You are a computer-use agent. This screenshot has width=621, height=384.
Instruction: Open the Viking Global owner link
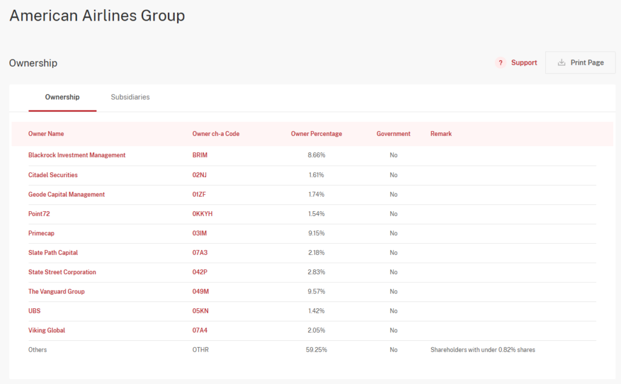(47, 330)
